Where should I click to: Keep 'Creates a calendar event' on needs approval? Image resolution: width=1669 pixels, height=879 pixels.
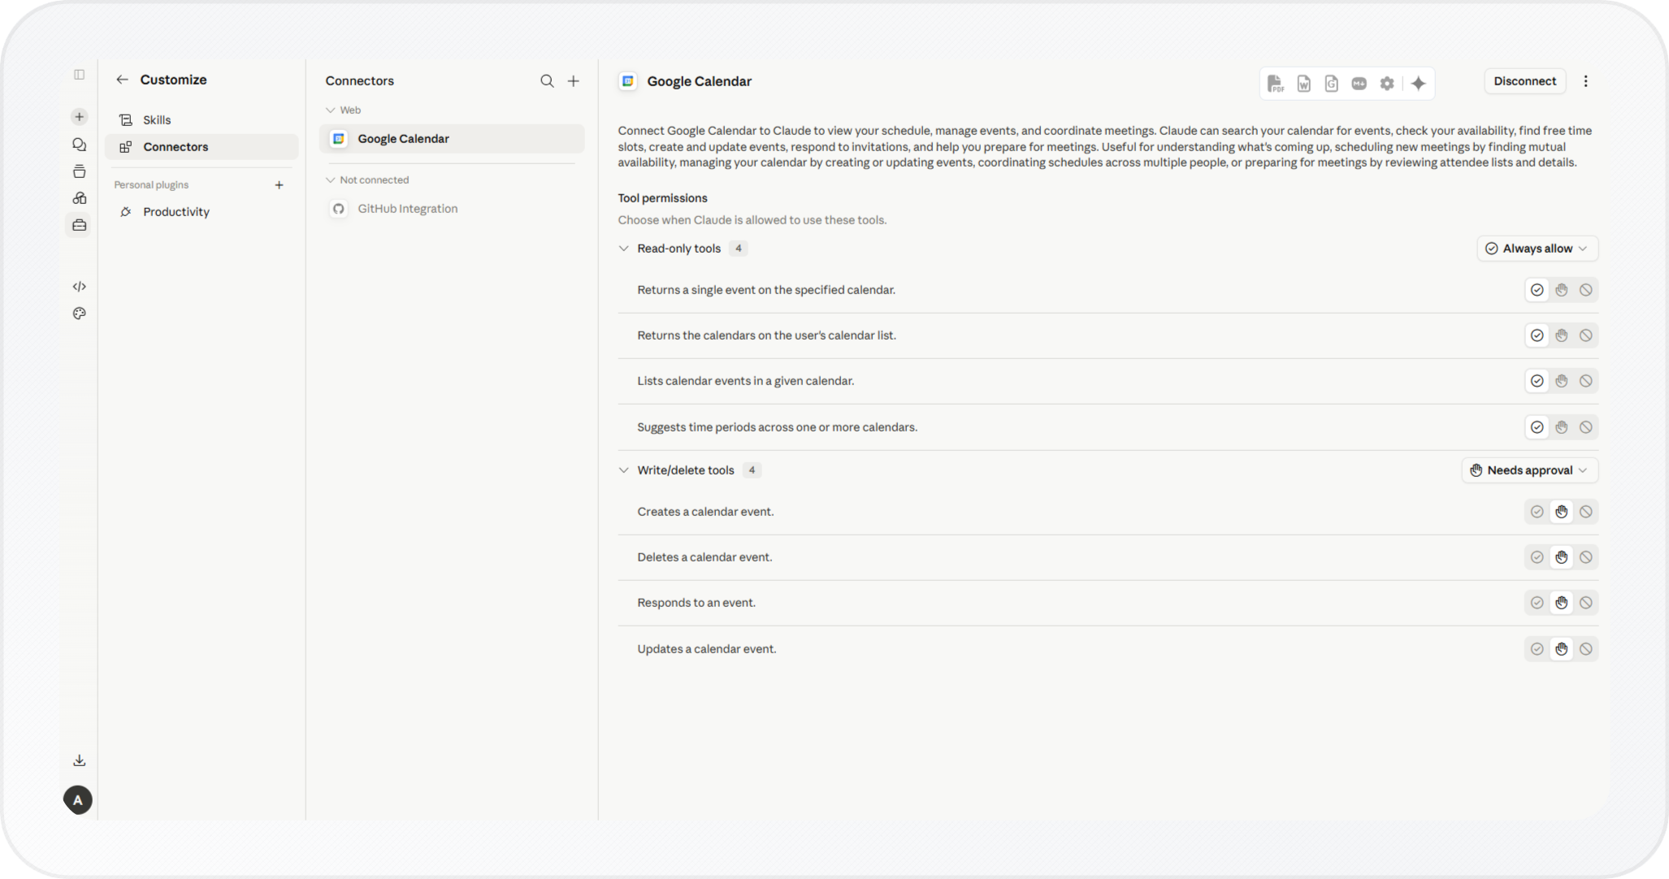[1561, 512]
